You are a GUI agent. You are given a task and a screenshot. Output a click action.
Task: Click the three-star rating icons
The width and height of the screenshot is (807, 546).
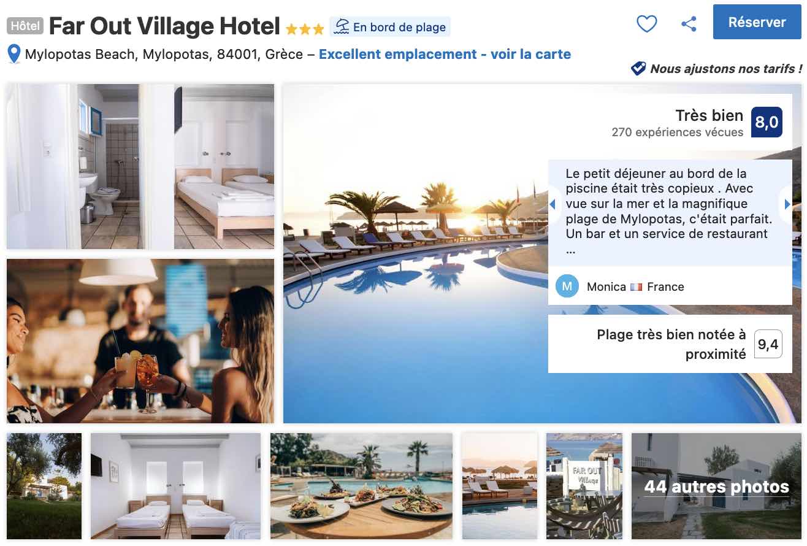click(305, 29)
